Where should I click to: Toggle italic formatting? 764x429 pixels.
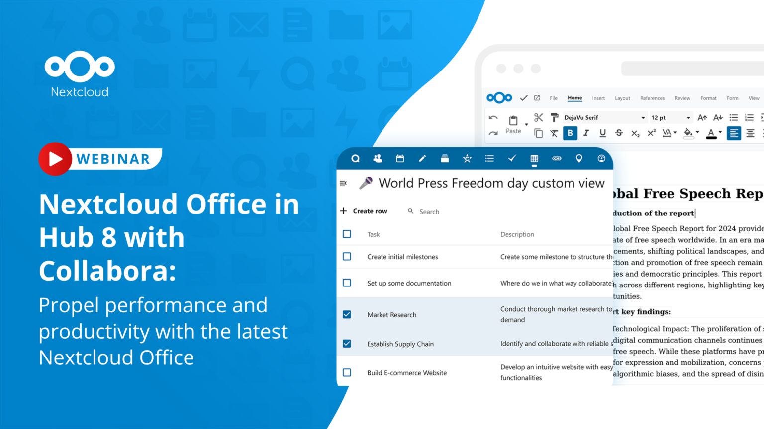[586, 133]
